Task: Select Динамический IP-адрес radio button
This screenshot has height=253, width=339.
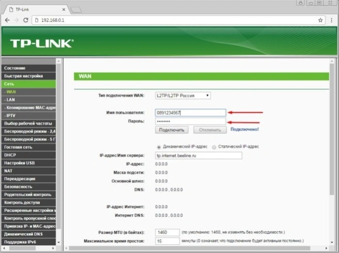Action: [159, 147]
